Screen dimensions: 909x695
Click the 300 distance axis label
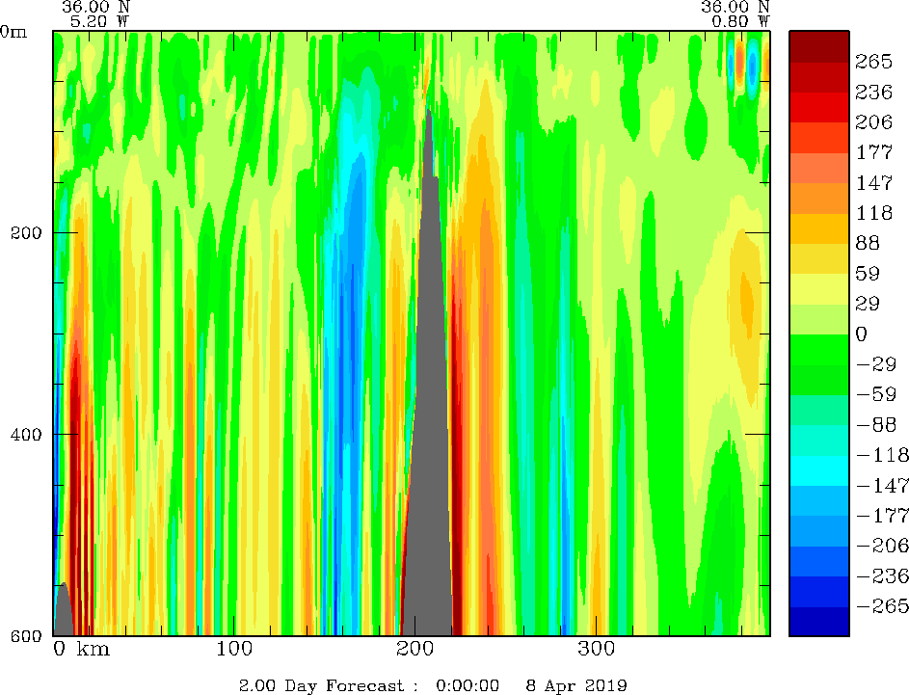(597, 648)
